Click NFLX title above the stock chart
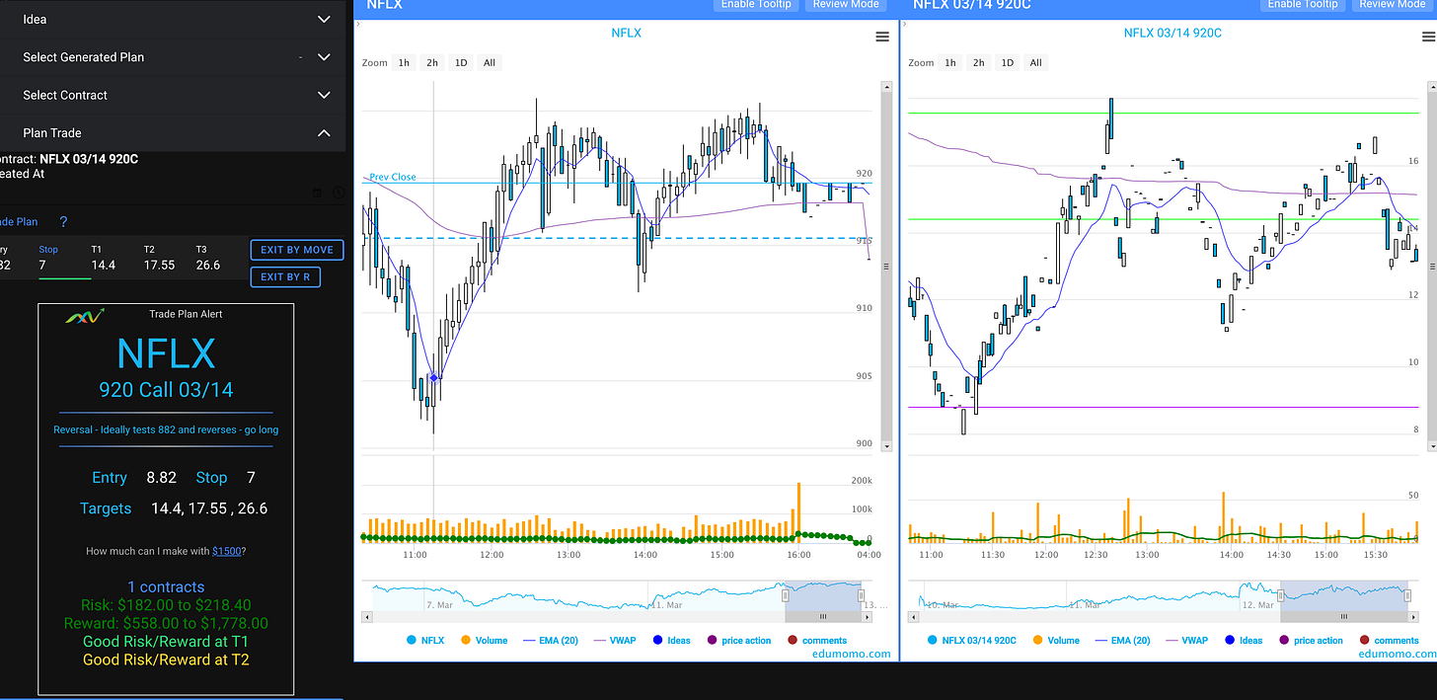1437x700 pixels. pos(626,33)
